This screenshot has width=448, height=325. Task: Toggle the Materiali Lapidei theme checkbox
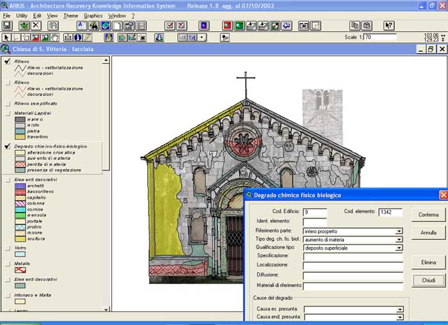click(x=7, y=113)
